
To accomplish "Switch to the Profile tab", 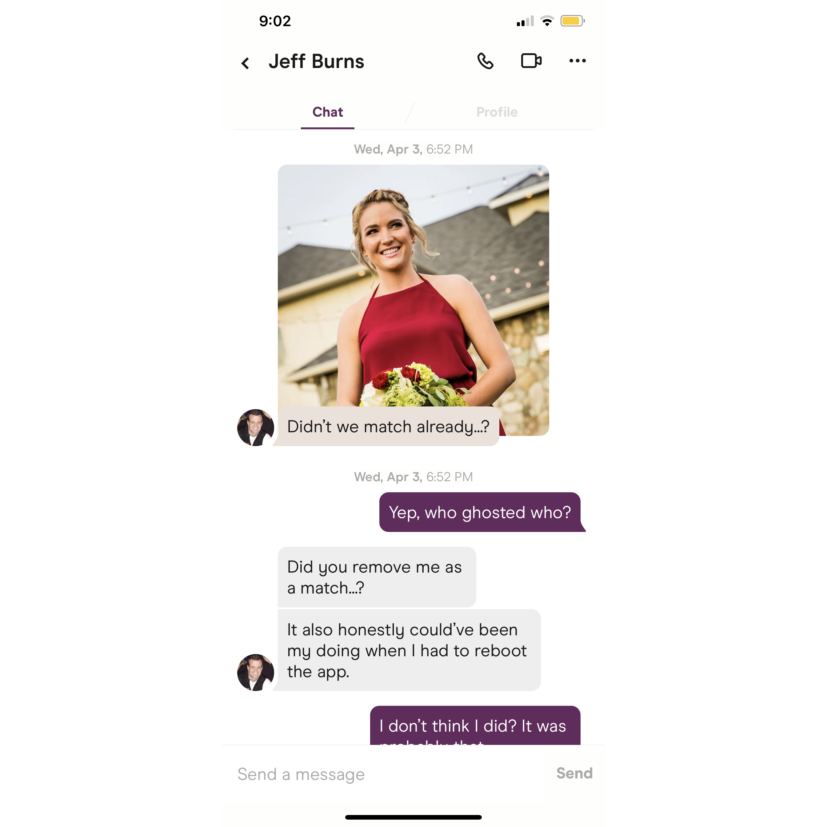I will (497, 112).
